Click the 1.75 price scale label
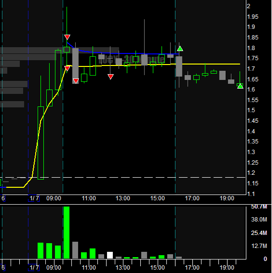This screenshot has height=273, width=272. pos(253,58)
